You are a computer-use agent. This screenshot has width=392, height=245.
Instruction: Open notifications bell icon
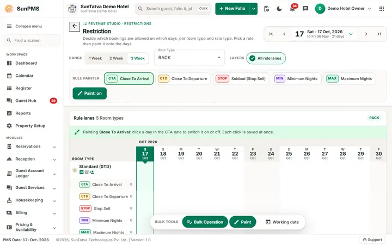pyautogui.click(x=292, y=9)
